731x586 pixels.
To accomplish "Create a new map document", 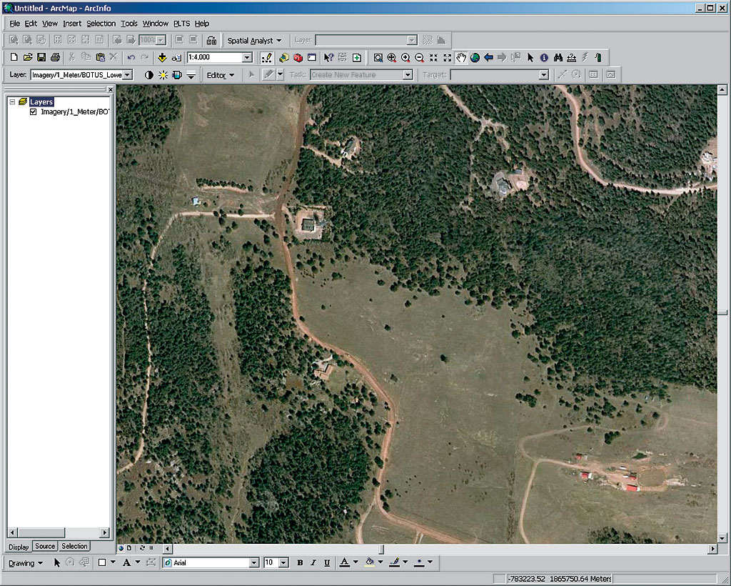I will [14, 57].
